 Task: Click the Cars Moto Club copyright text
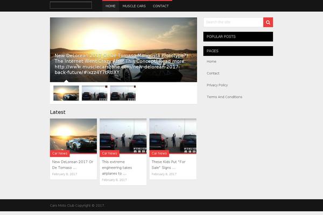click(x=77, y=205)
